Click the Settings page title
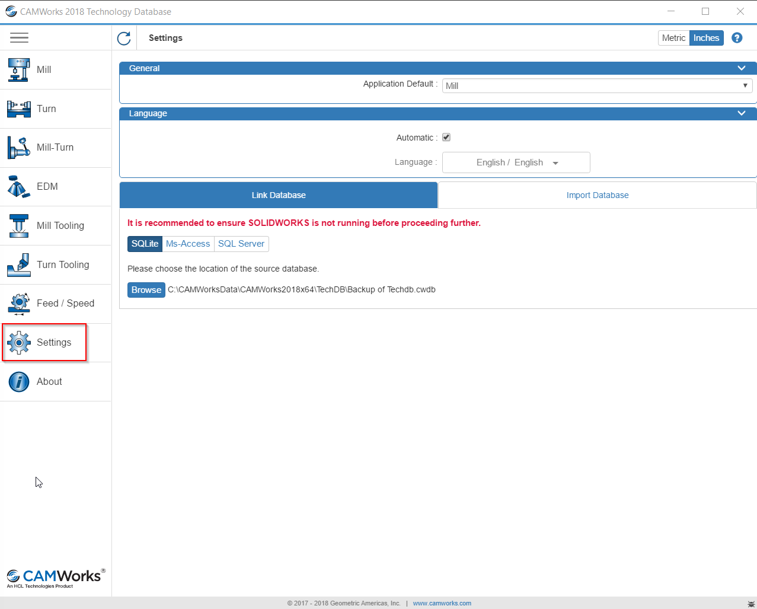Screen dimensions: 757x609 click(165, 38)
